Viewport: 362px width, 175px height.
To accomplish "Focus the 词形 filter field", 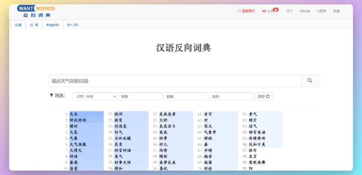I will (231, 96).
